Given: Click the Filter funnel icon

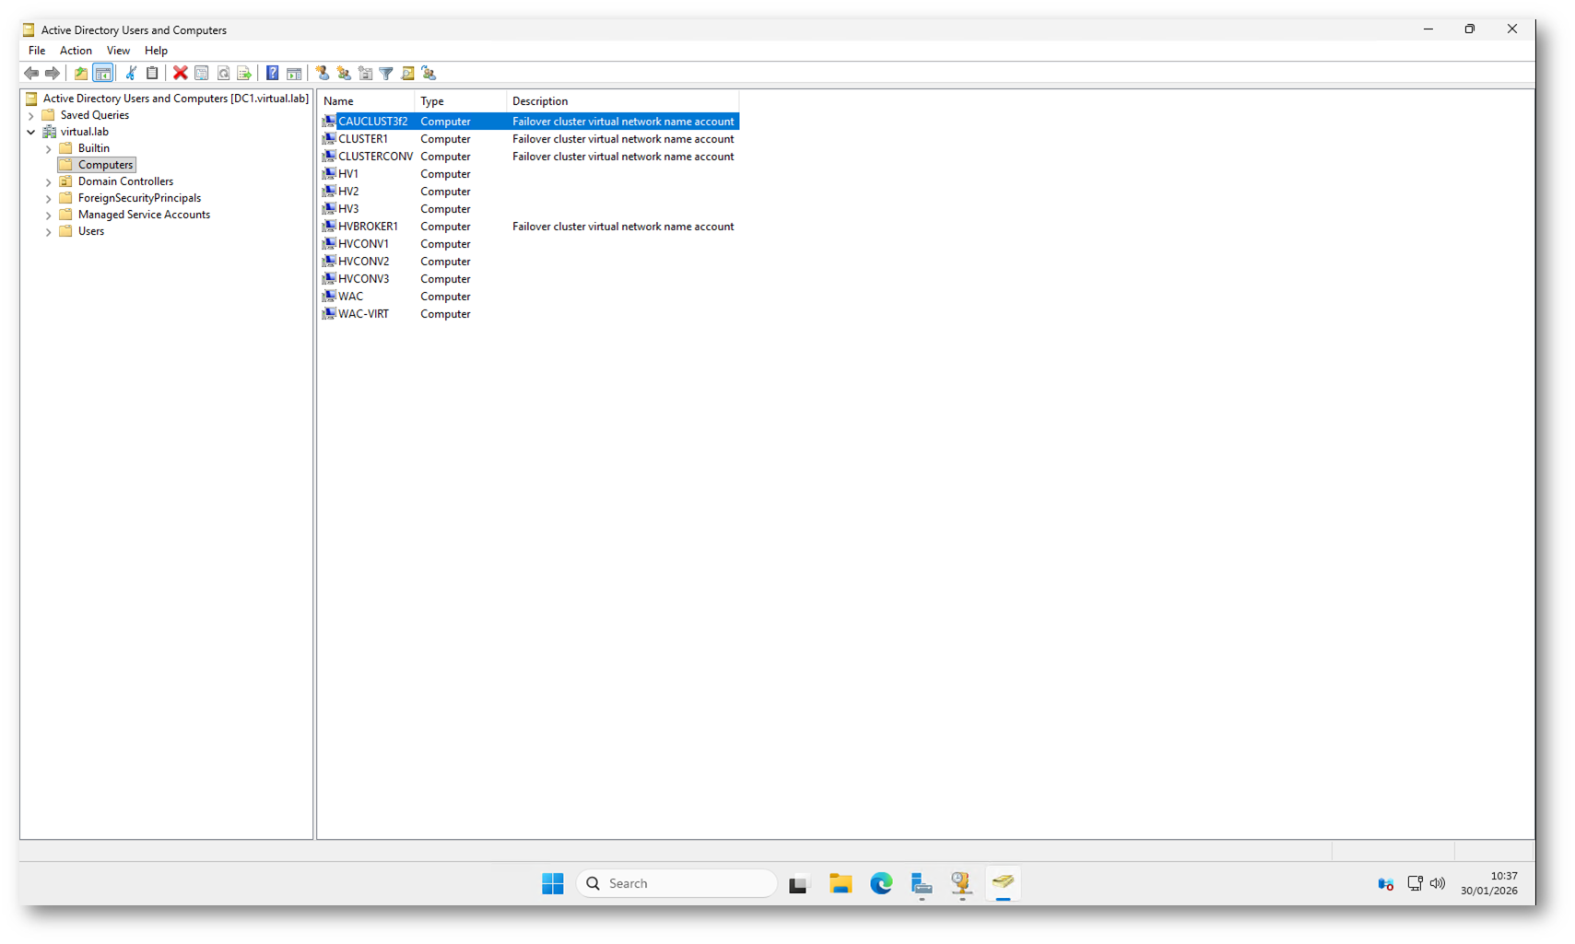Looking at the screenshot, I should click(386, 73).
